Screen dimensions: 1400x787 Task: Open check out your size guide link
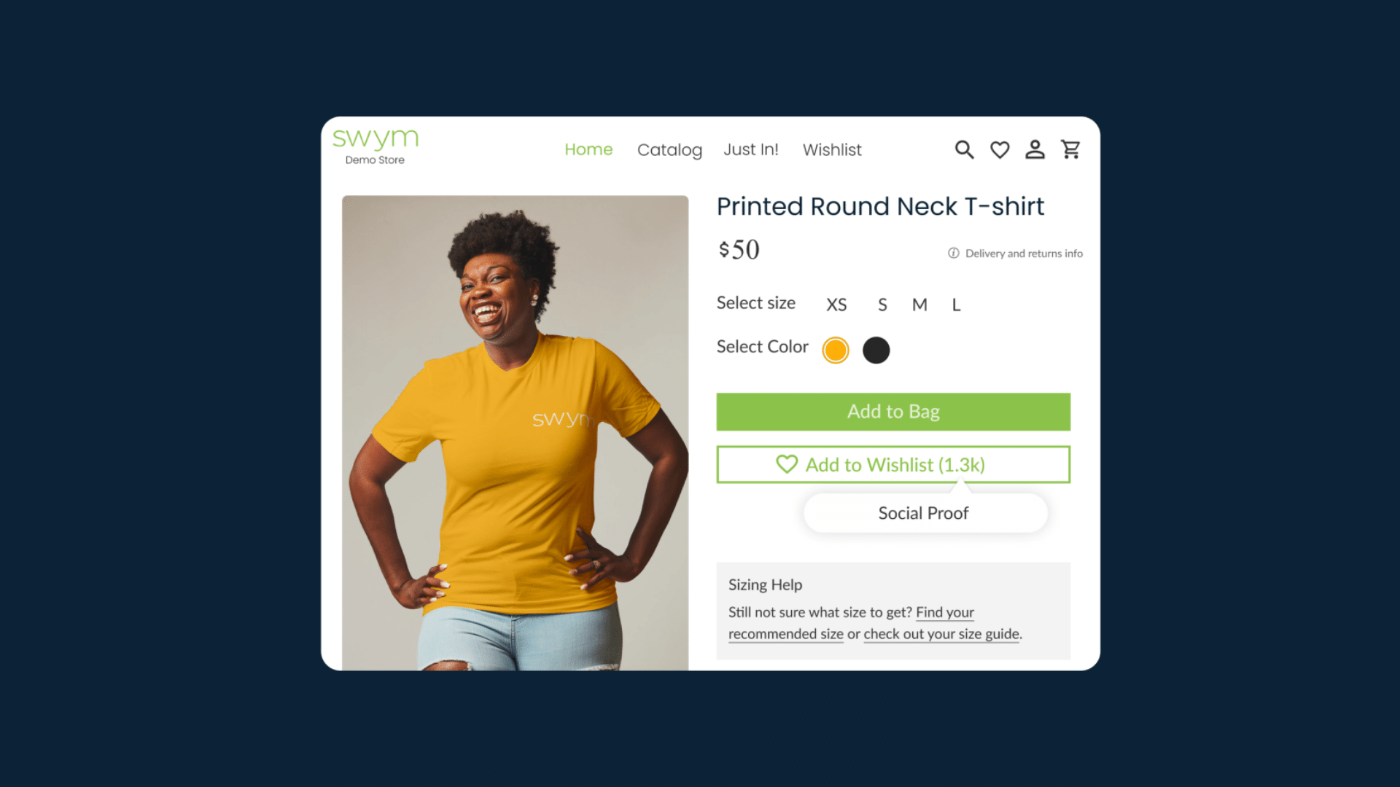click(941, 634)
